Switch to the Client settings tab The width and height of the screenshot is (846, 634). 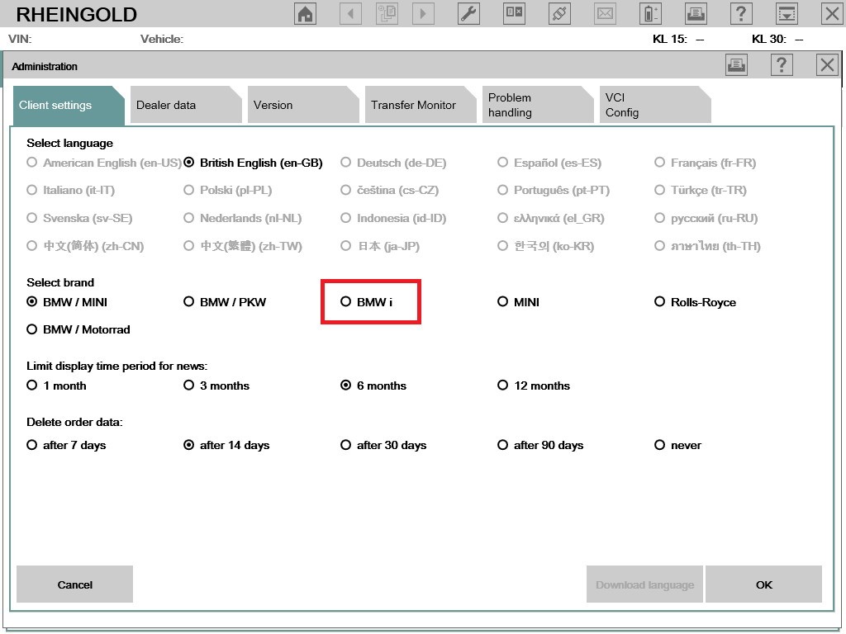[69, 105]
